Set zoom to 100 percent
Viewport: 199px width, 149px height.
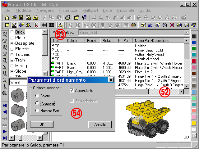[5, 54]
